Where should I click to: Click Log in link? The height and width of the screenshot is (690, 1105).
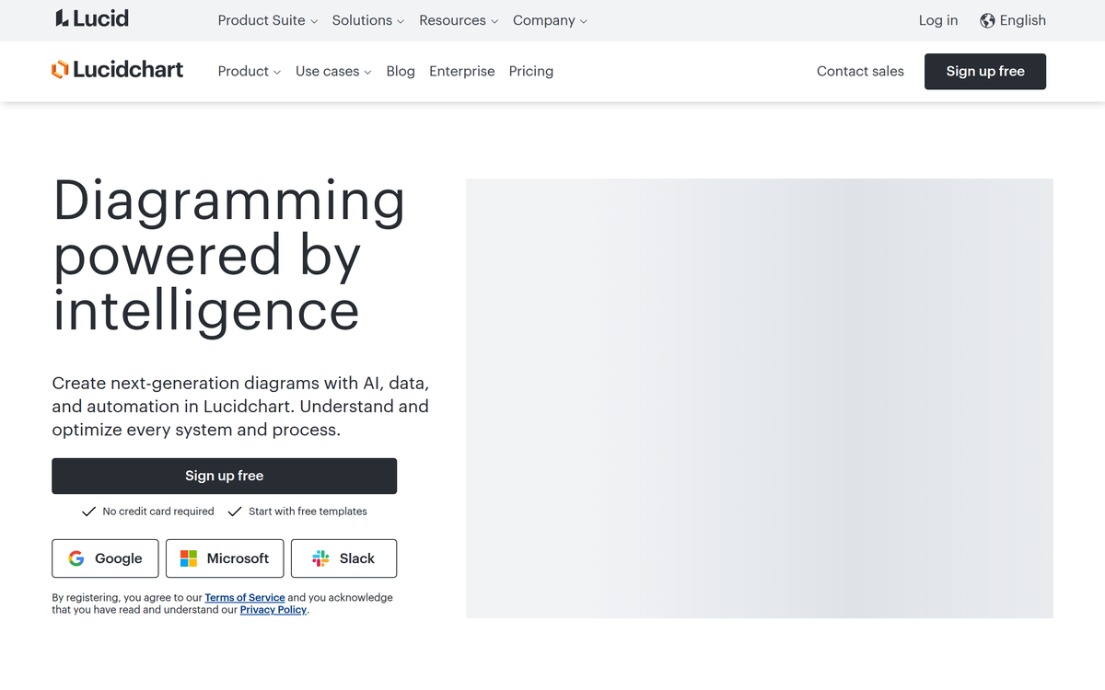pyautogui.click(x=938, y=20)
